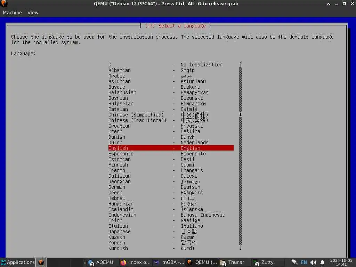
Task: Click the scrollbar up arrow in language list
Action: [x=241, y=64]
